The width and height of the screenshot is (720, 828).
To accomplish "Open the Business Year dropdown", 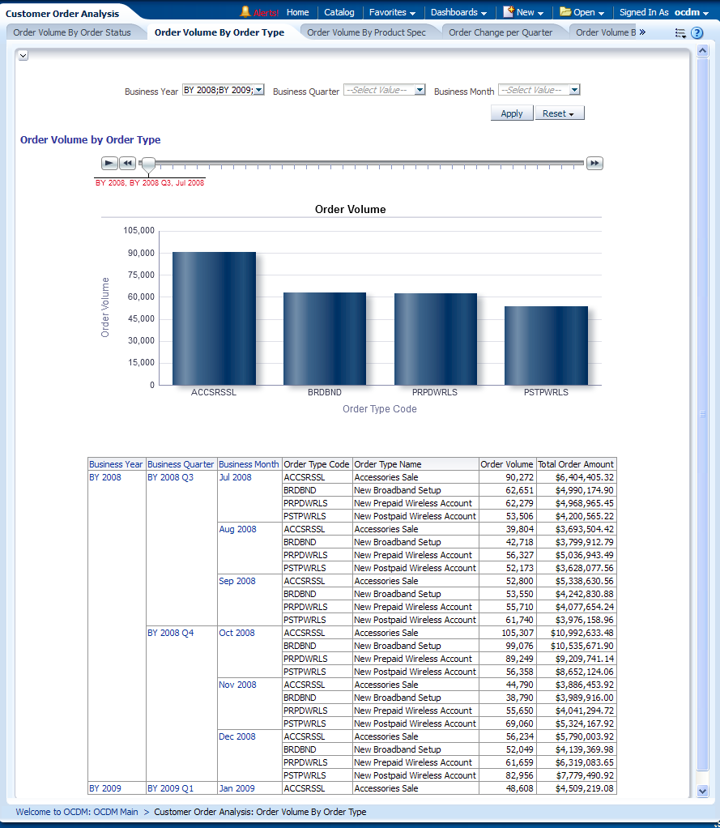I will click(259, 91).
